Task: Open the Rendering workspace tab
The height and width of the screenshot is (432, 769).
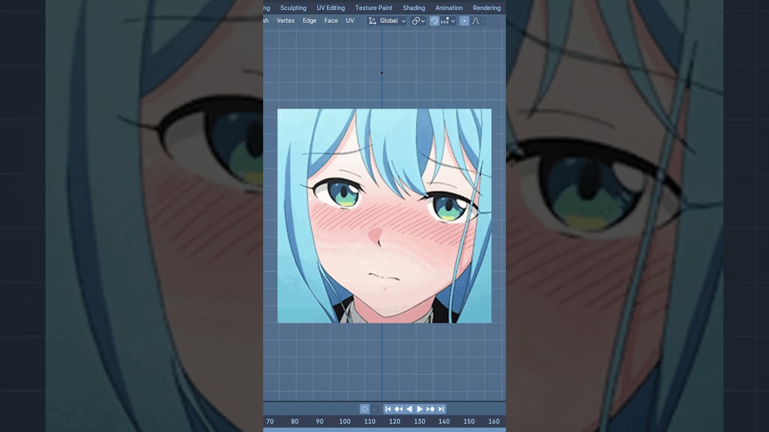Action: tap(487, 8)
